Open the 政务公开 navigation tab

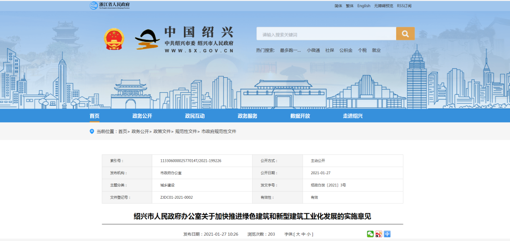pos(142,116)
